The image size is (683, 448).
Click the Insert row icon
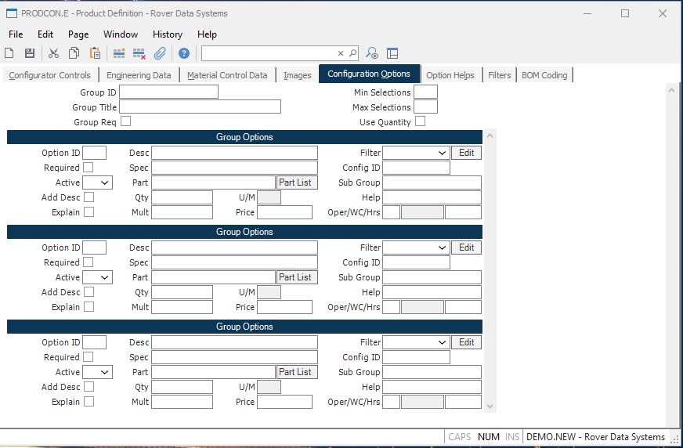point(119,53)
